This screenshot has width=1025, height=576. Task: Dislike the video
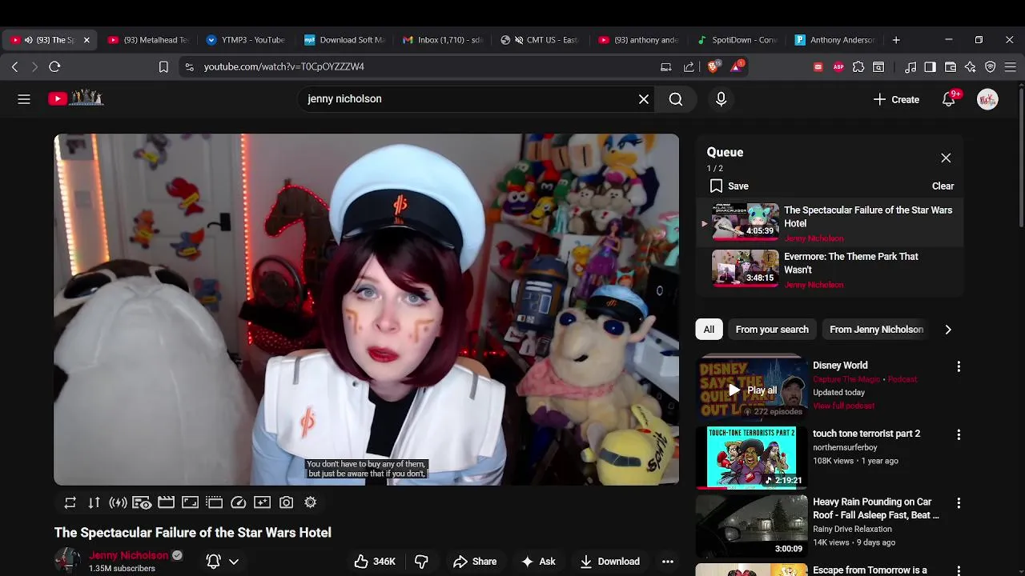click(x=421, y=562)
